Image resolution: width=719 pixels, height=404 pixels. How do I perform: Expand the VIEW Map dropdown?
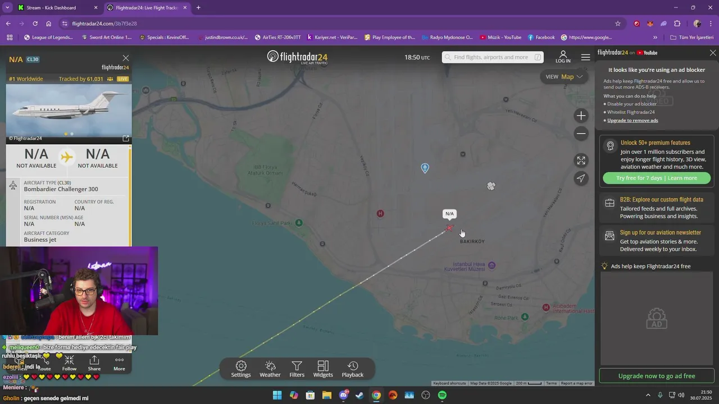(563, 77)
